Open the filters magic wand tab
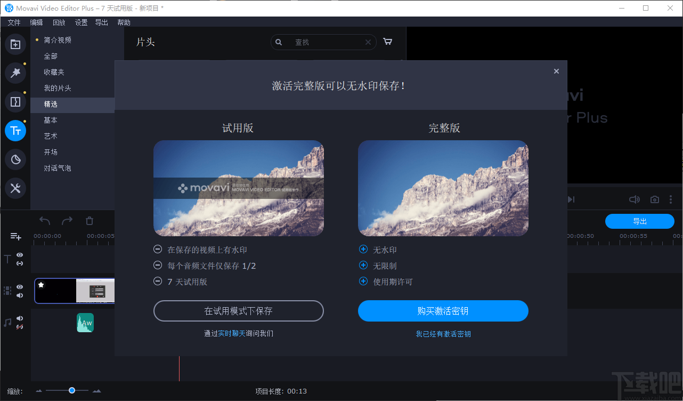This screenshot has width=683, height=401. pyautogui.click(x=15, y=73)
